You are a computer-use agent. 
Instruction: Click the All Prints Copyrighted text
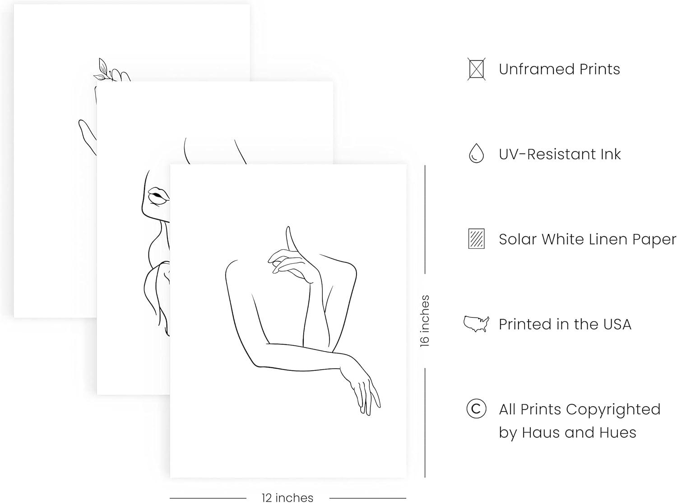580,409
